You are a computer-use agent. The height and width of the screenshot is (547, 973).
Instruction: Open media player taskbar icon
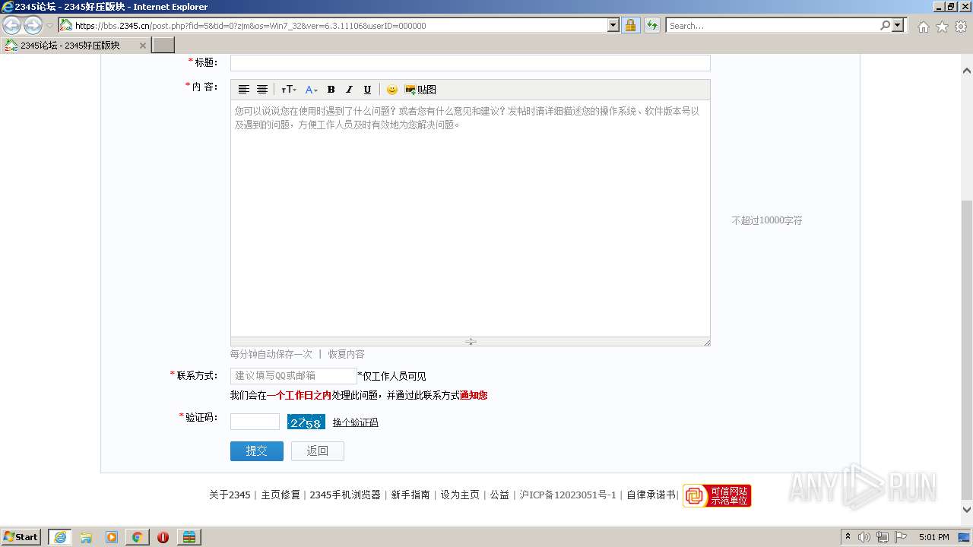112,537
